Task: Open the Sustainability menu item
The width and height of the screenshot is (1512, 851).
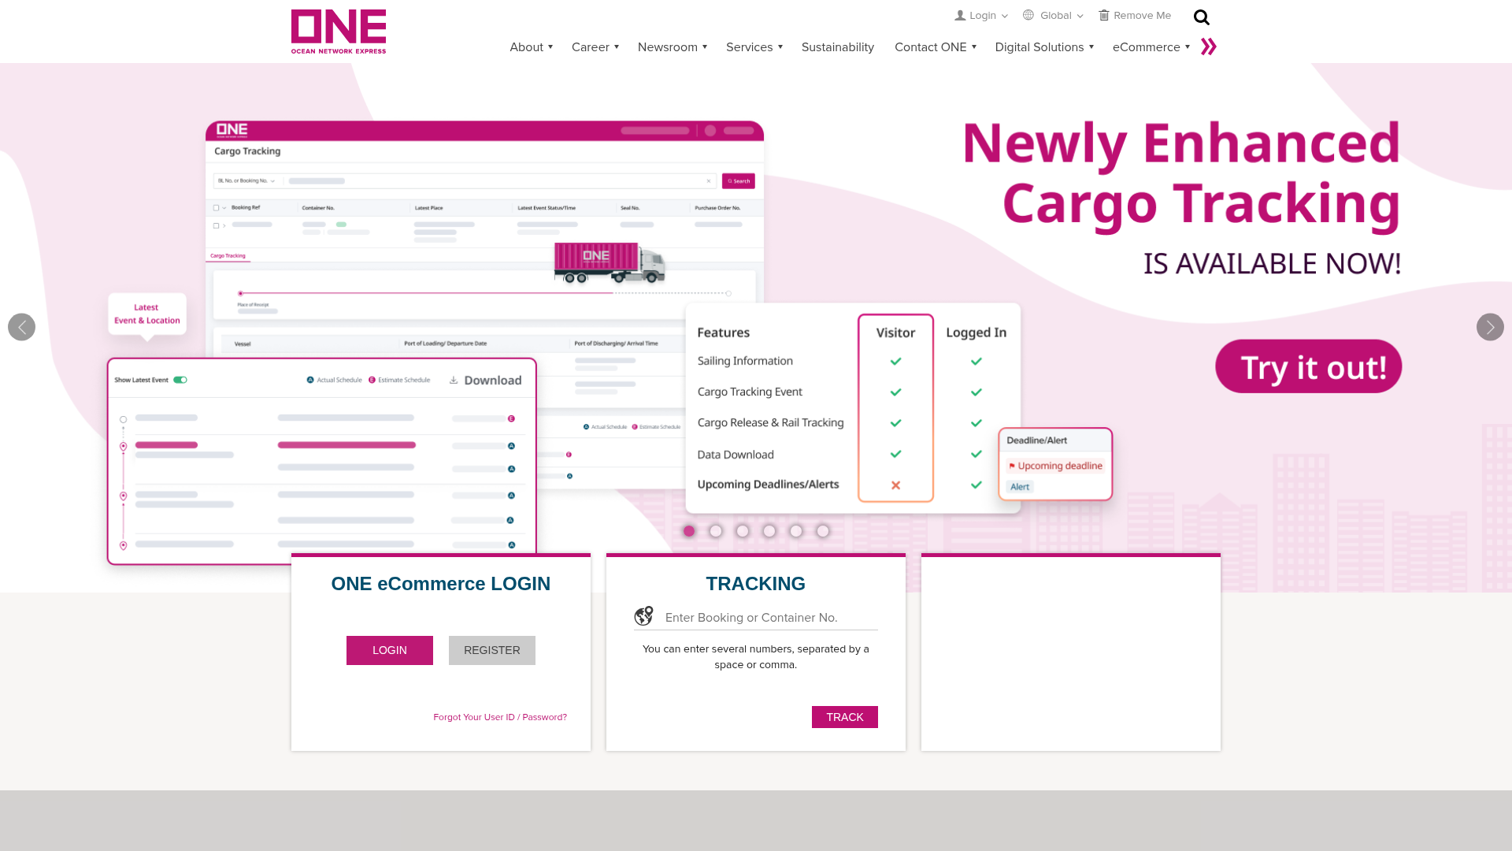Action: click(837, 47)
